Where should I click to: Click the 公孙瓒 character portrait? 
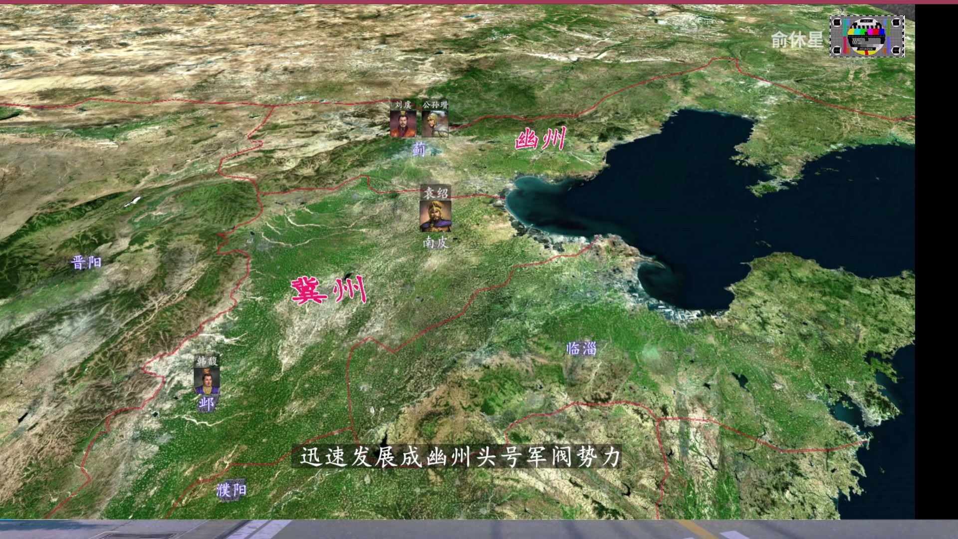435,124
